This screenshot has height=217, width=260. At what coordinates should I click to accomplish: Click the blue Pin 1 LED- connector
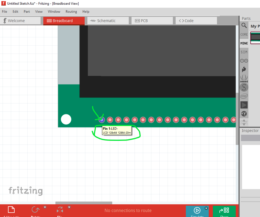[x=102, y=120]
